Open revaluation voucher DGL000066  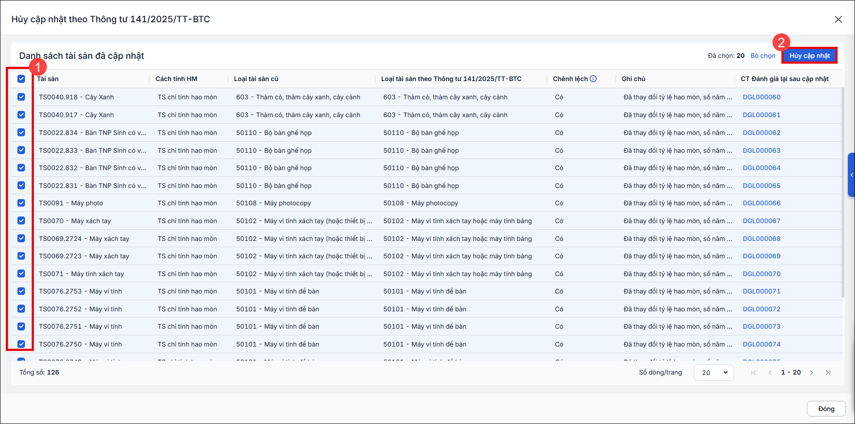761,203
